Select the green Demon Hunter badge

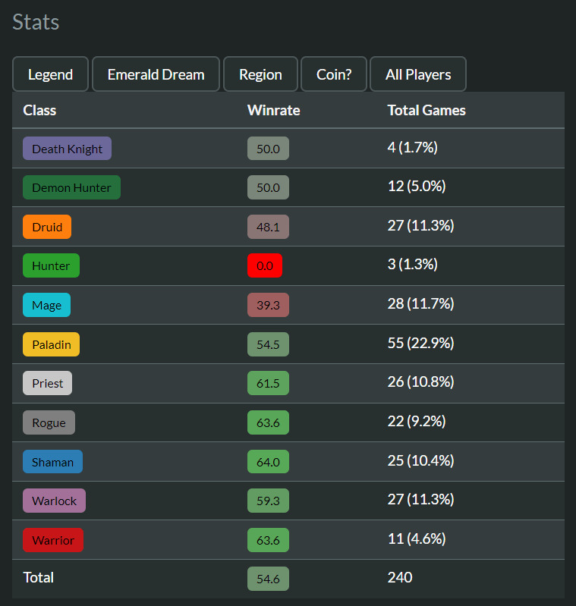click(71, 187)
